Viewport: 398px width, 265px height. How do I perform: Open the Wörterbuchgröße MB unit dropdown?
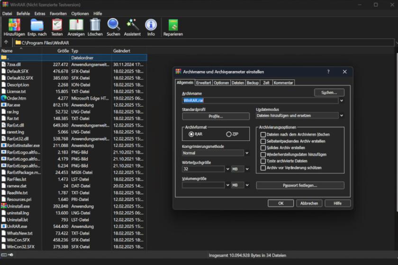click(247, 169)
